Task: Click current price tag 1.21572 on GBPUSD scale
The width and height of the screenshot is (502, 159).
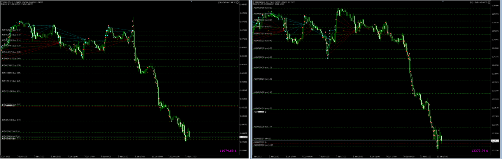Action: [x=495, y=141]
